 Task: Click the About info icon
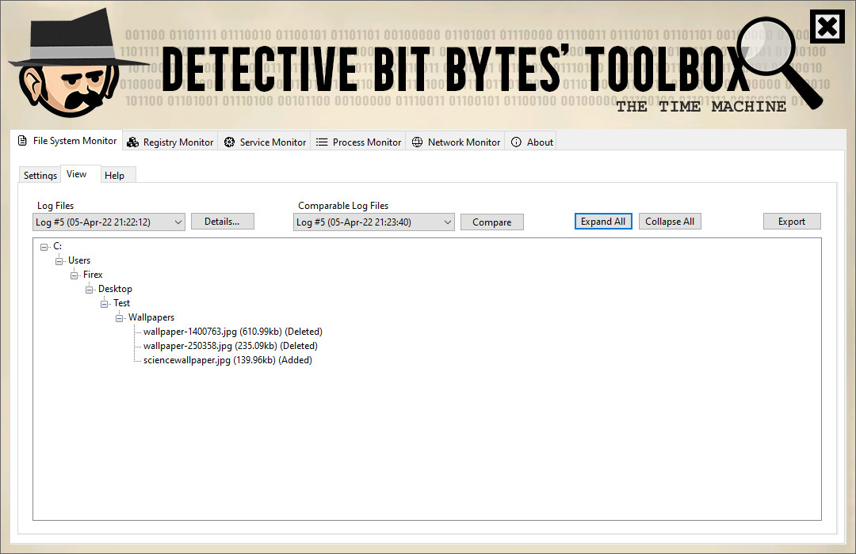click(x=517, y=142)
